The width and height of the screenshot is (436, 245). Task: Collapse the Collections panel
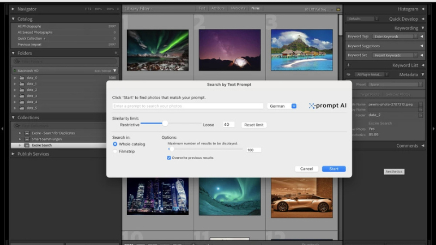[x=13, y=118]
